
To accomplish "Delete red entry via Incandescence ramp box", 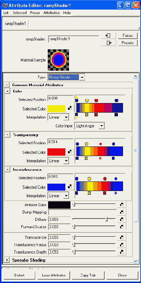I will pos(105,193).
